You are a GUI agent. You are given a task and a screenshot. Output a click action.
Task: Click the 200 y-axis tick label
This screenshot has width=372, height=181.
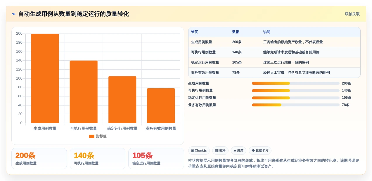tap(19, 34)
